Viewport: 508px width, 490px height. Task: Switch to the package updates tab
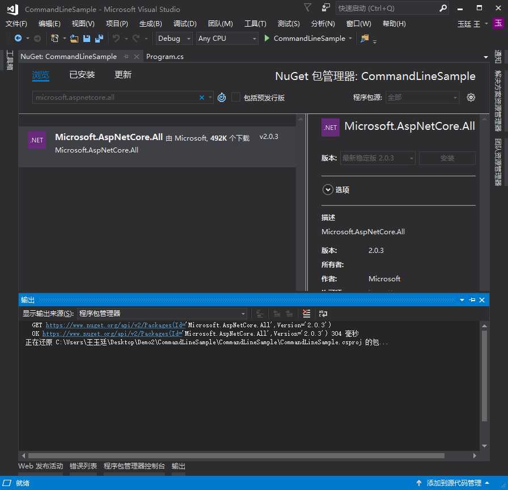tap(123, 75)
